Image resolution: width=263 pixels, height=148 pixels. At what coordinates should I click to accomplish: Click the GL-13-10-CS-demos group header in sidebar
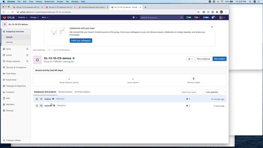16,25
